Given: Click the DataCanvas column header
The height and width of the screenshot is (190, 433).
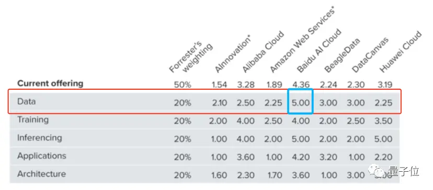Looking at the screenshot, I should pos(370,54).
